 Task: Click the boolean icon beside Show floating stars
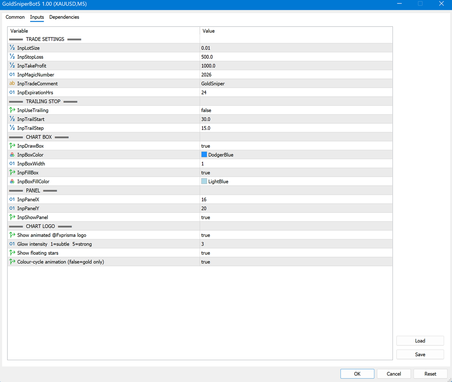tap(12, 253)
